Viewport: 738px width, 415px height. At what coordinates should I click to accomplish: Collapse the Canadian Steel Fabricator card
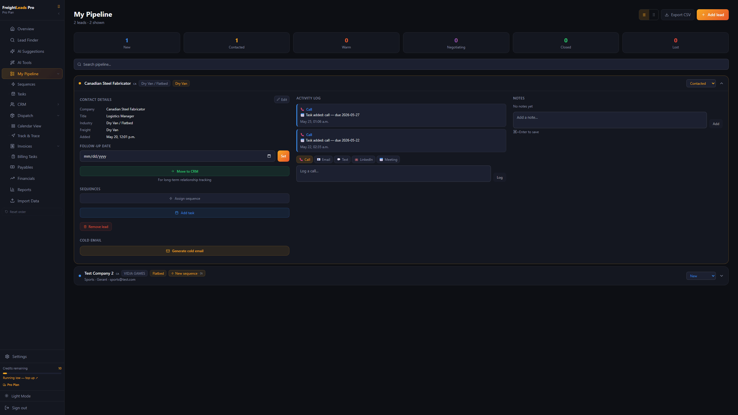[x=722, y=83]
